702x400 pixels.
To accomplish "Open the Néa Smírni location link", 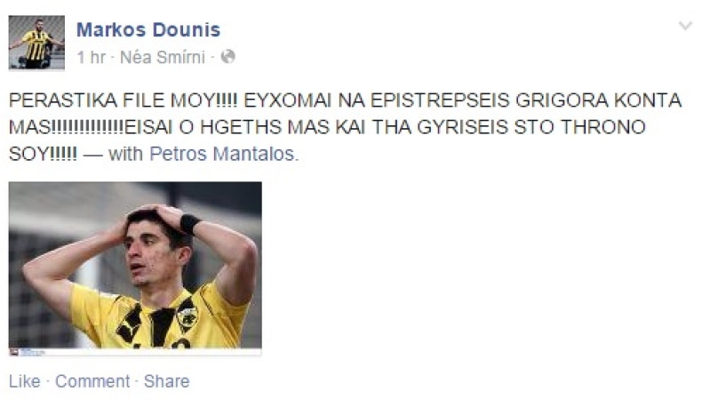I will click(x=163, y=58).
